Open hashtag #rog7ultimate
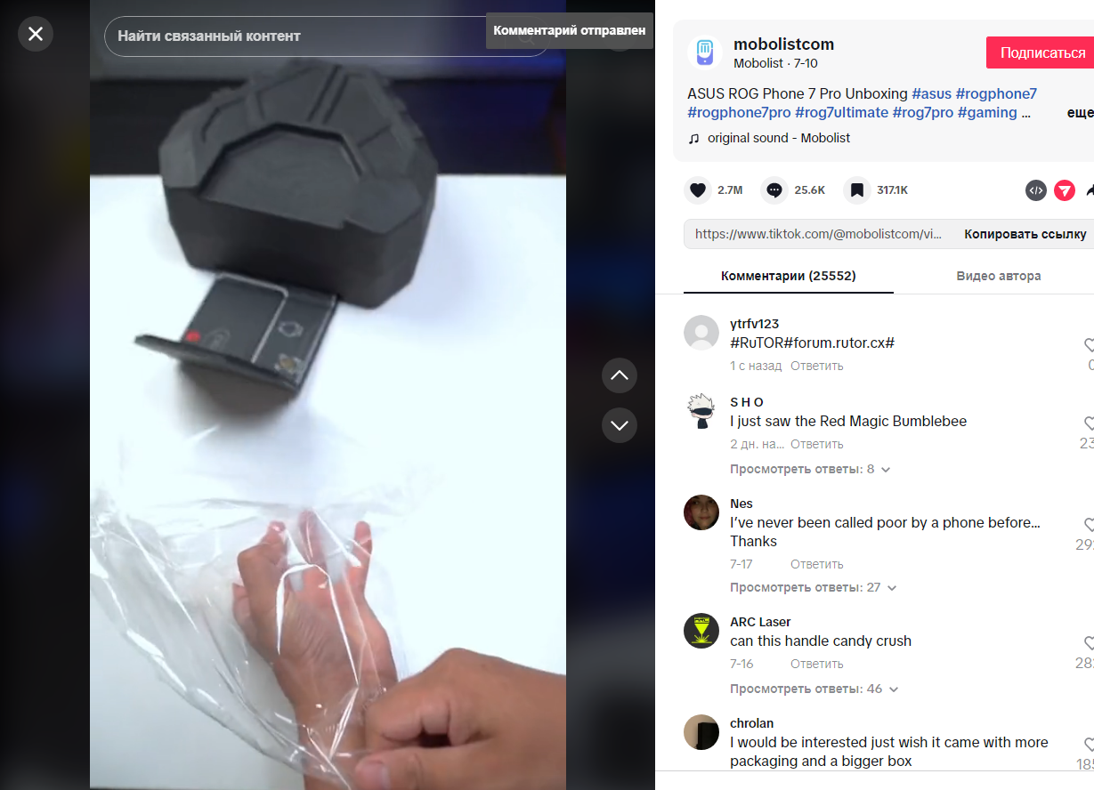1094x790 pixels. point(841,112)
